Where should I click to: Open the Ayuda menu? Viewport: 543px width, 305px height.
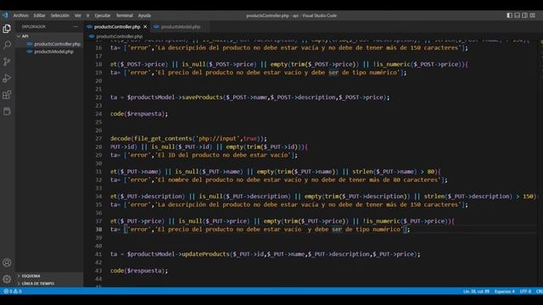[144, 15]
